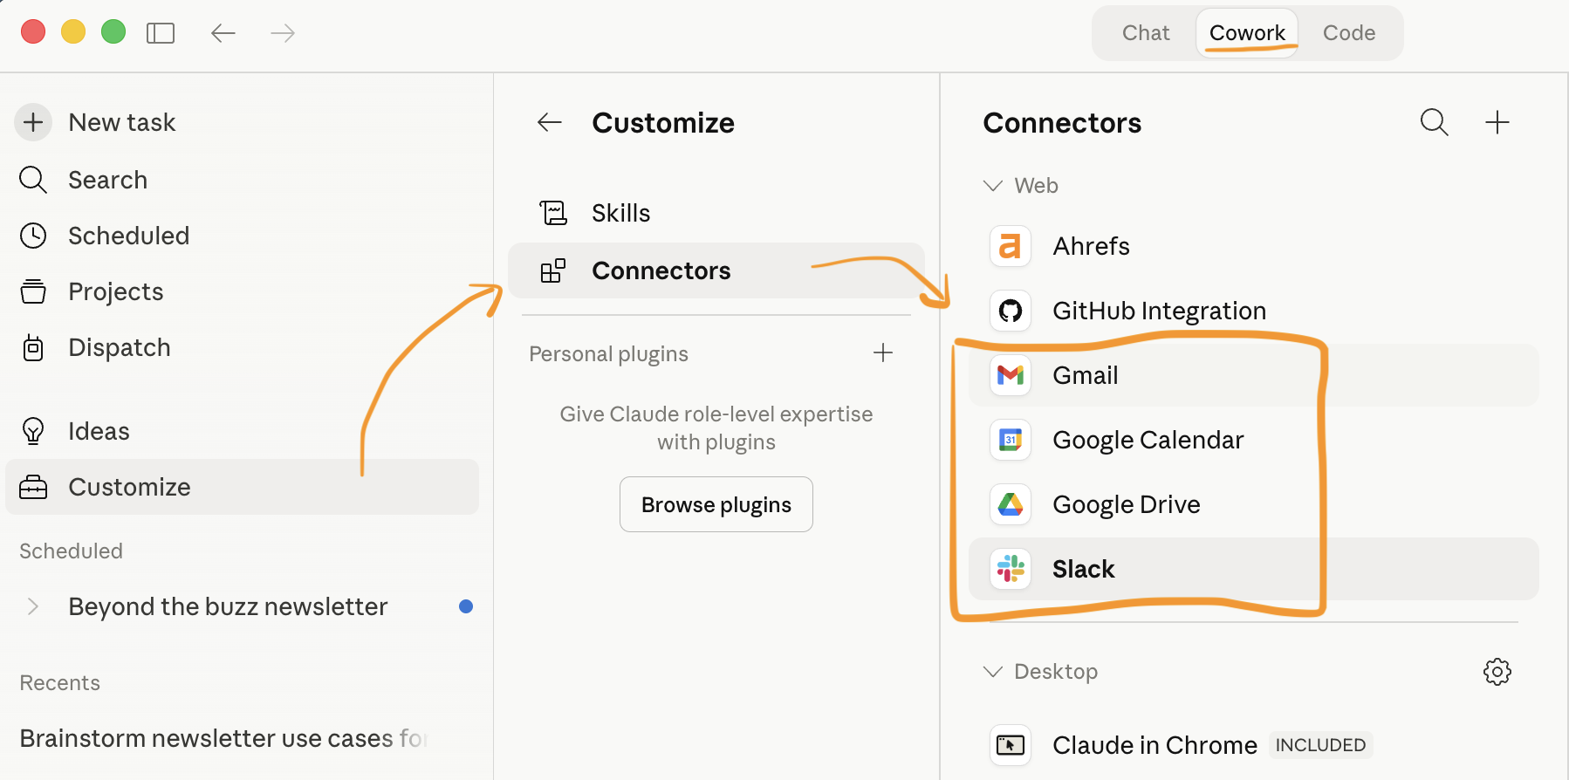The image size is (1569, 780).
Task: Search connectors with the magnifier icon
Action: pos(1435,122)
